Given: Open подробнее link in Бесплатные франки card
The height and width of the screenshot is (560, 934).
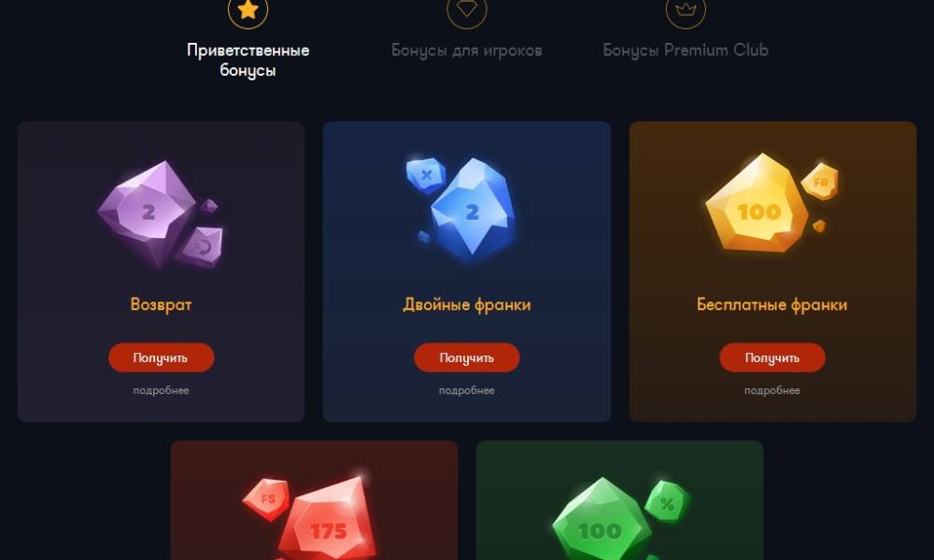Looking at the screenshot, I should click(772, 390).
